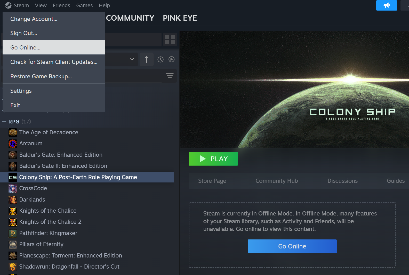Select Pillars of Eternity in the list
Screen dimensions: 409x275
pyautogui.click(x=41, y=244)
